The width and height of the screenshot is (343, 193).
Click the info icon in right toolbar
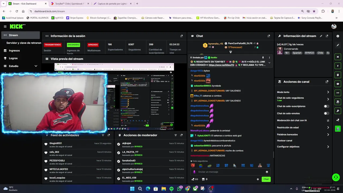pos(338,36)
